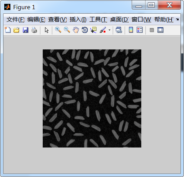This screenshot has height=177, width=184.
Task: Open a file with the folder icon
Action: [x=17, y=30]
